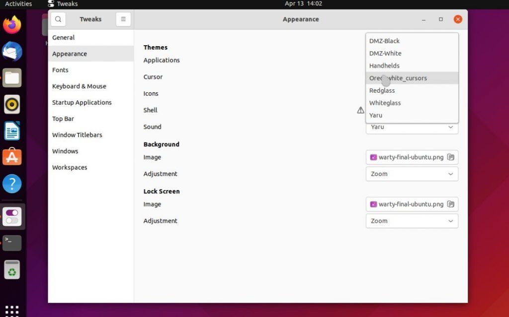Expand the Lock Screen Adjustment dropdown

[x=412, y=221]
